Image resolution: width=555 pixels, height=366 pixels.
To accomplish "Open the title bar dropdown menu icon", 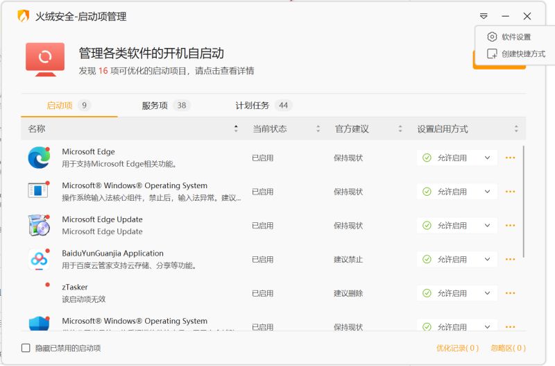I will [x=484, y=16].
